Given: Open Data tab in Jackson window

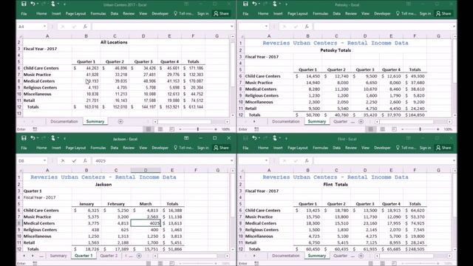Looking at the screenshot, I should (115, 148).
